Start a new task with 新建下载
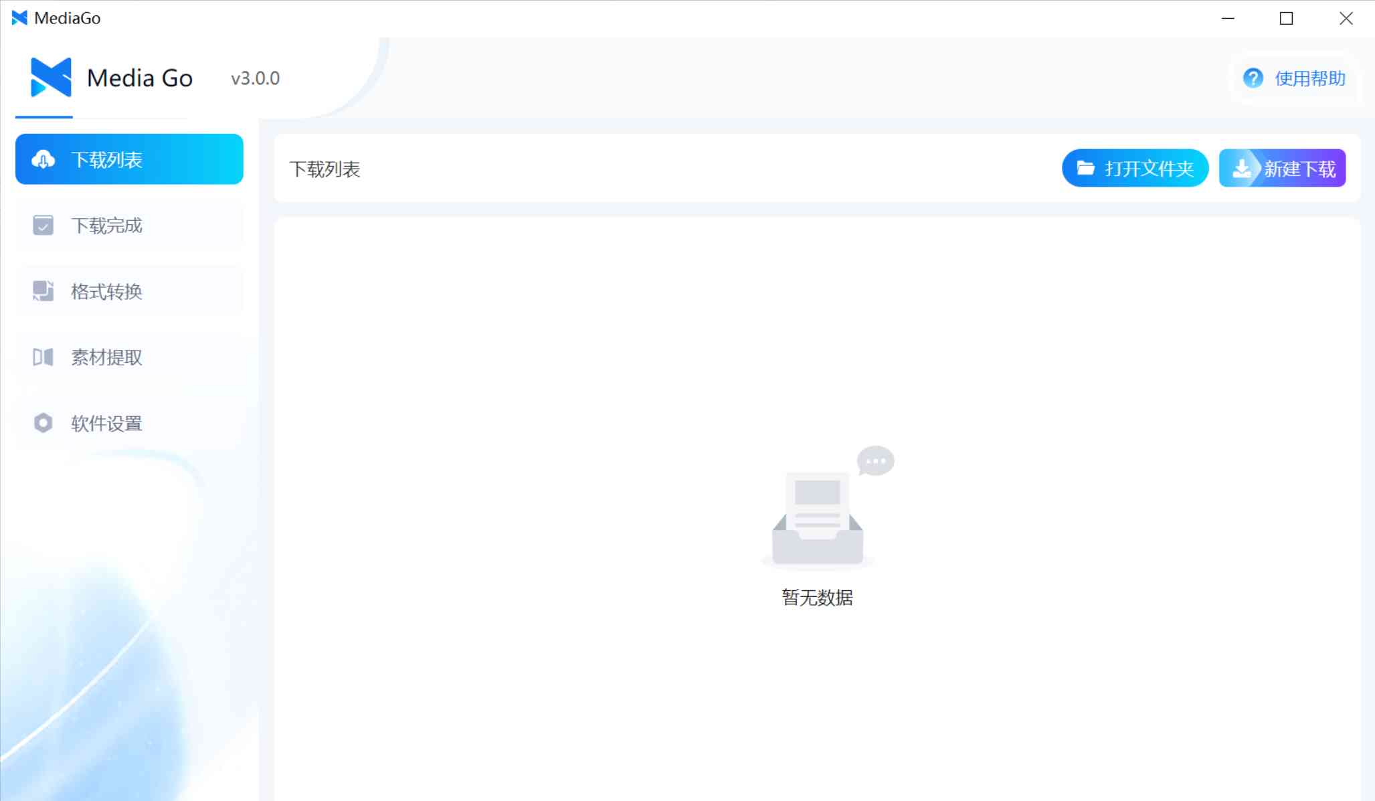Image resolution: width=1375 pixels, height=801 pixels. (1282, 168)
